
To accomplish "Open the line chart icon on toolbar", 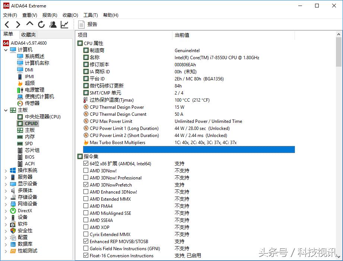I will 64,24.
